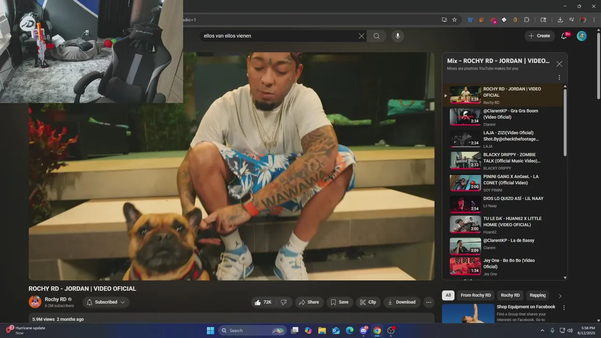Open more actions menu beside Download
The width and height of the screenshot is (601, 338).
[x=429, y=302]
